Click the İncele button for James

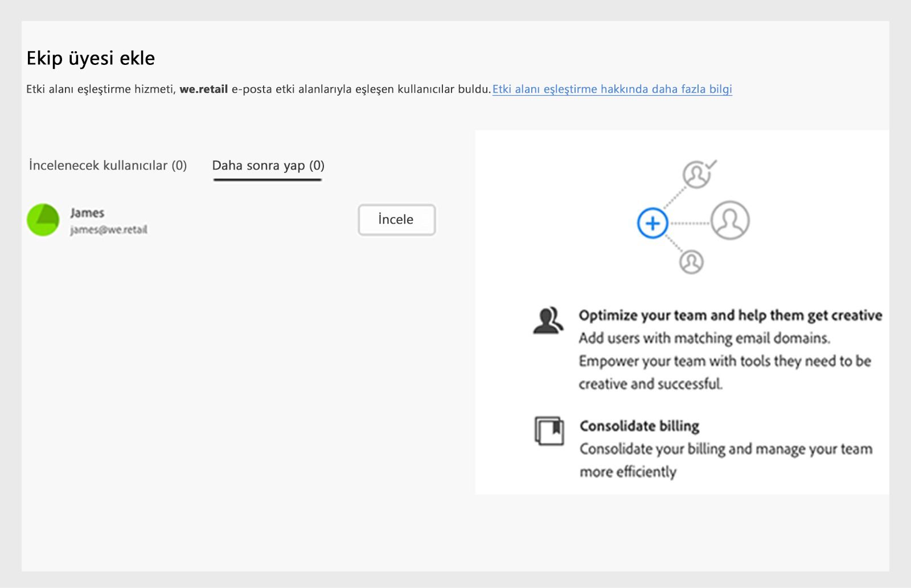coord(396,220)
